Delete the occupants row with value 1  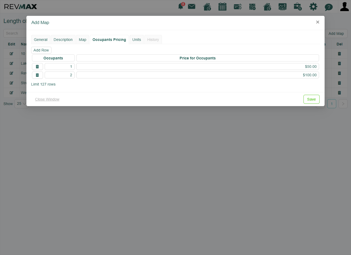point(38,67)
